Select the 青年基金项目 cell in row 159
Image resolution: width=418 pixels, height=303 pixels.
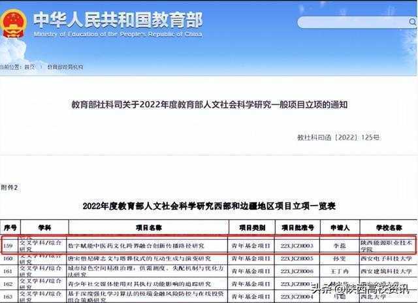[x=251, y=246]
